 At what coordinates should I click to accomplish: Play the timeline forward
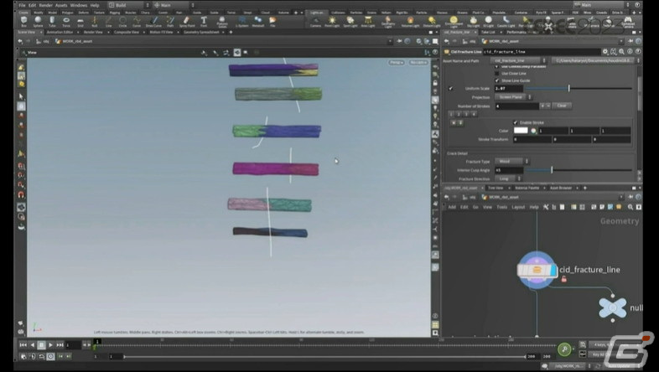pyautogui.click(x=50, y=344)
